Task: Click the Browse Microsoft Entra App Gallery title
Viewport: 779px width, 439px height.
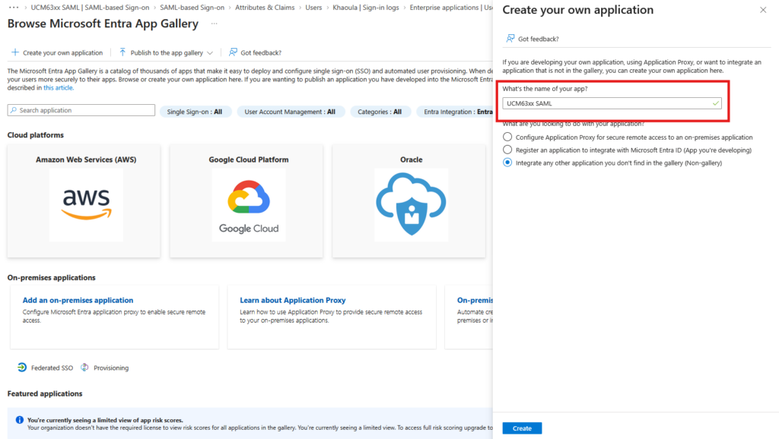Action: [x=103, y=24]
